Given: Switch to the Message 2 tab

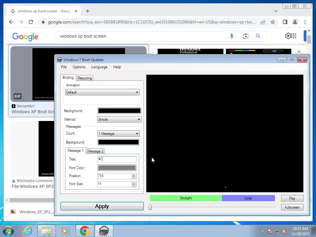Looking at the screenshot, I should click(x=95, y=151).
